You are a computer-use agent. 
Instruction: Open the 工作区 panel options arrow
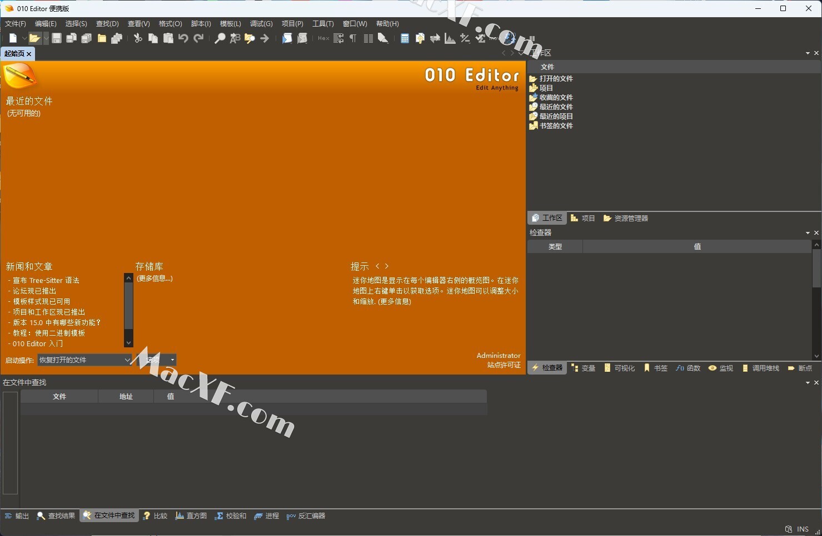click(808, 53)
